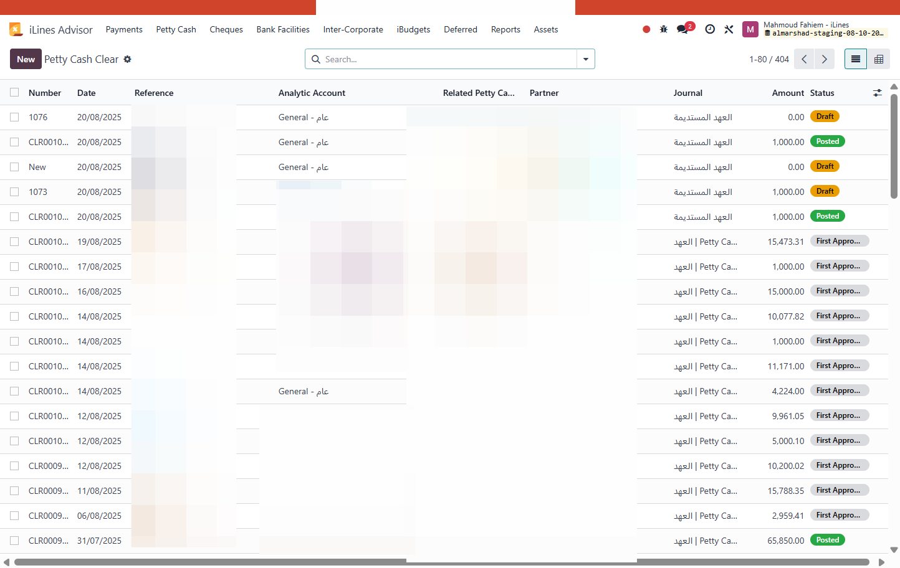
Task: Open the optional columns settings icon
Action: [x=878, y=93]
